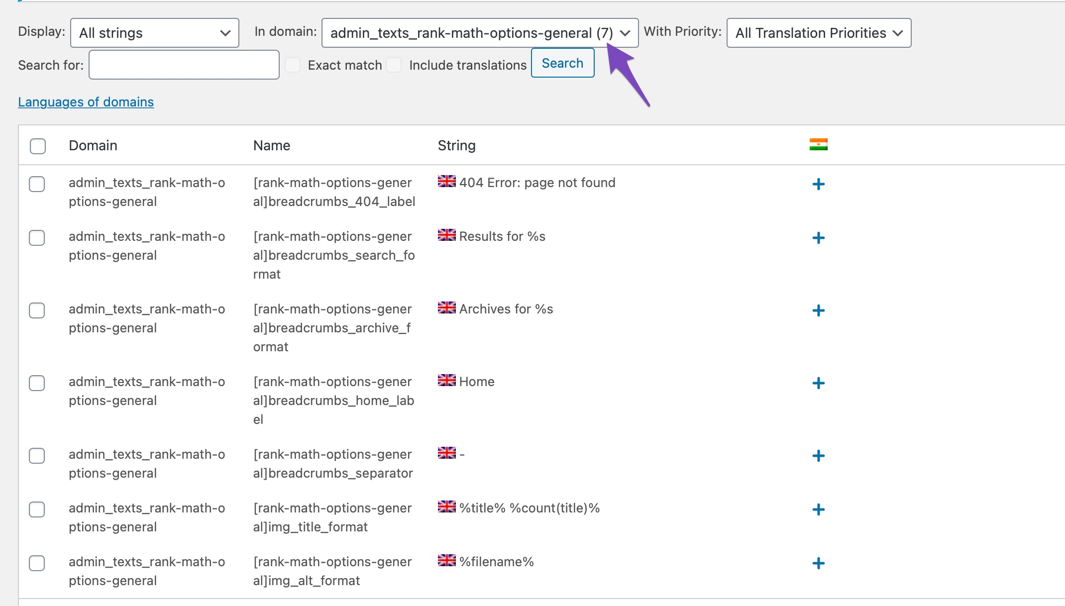
Task: Click the Domain column header
Action: pos(93,145)
